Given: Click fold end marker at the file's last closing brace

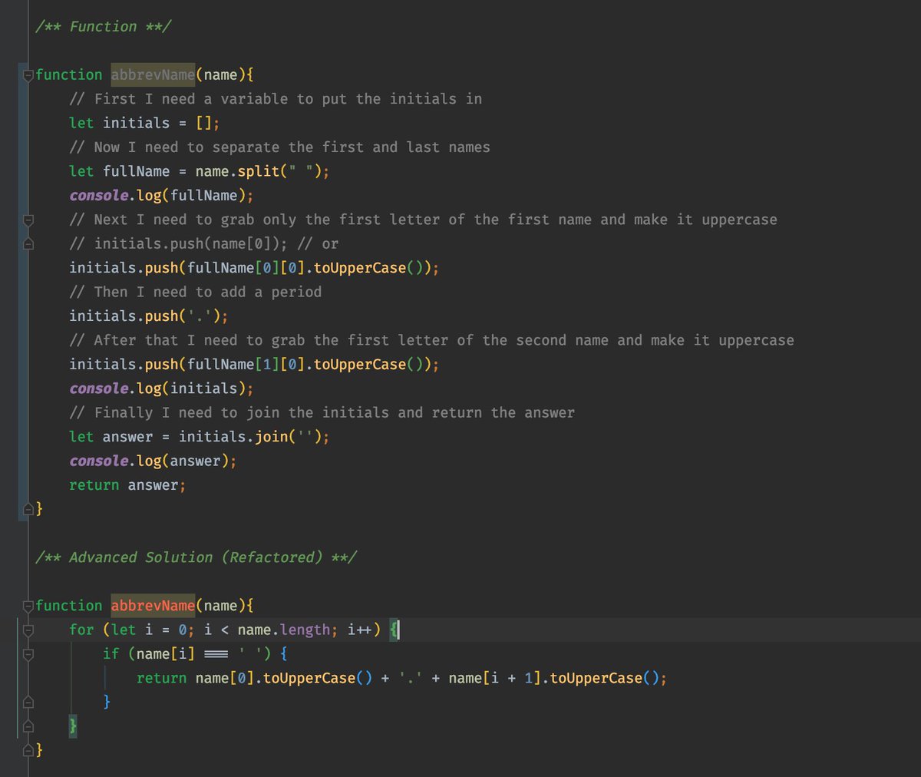Looking at the screenshot, I should [28, 750].
